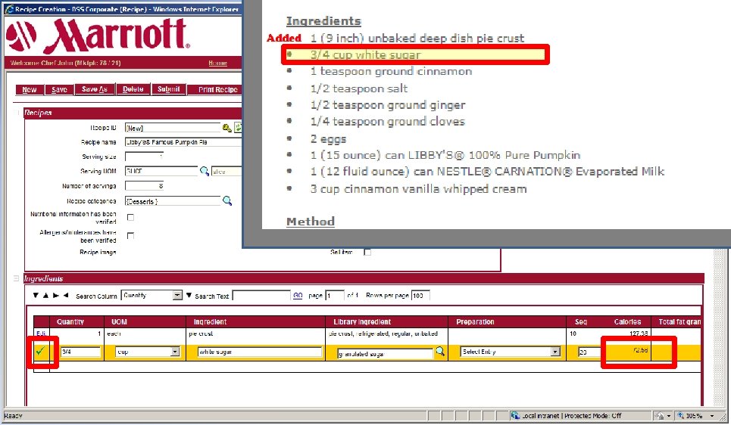This screenshot has width=731, height=425.
Task: Click the Number of servings input field
Action: tap(145, 186)
